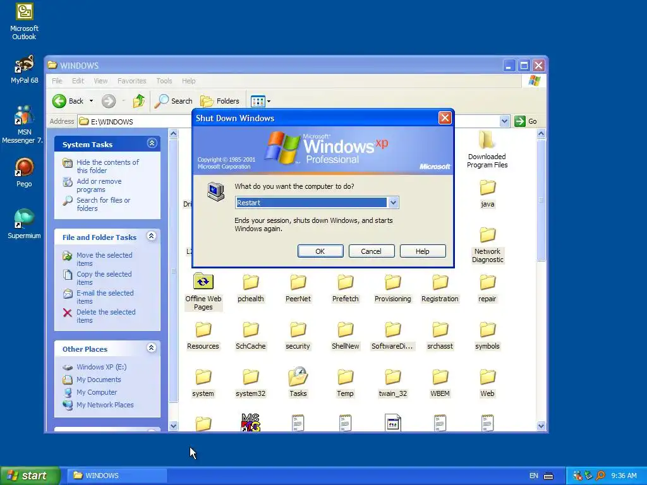
Task: Open the Favorites menu
Action: [131, 81]
